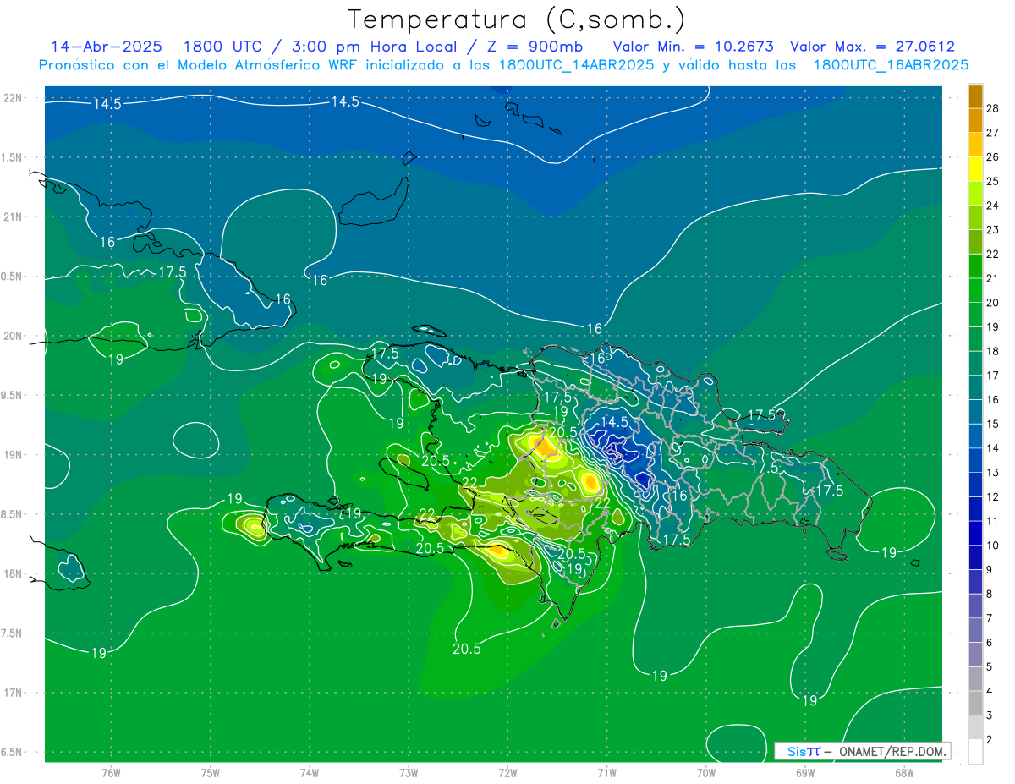Click colorbar value 15
The height and width of the screenshot is (784, 1015).
(x=993, y=424)
